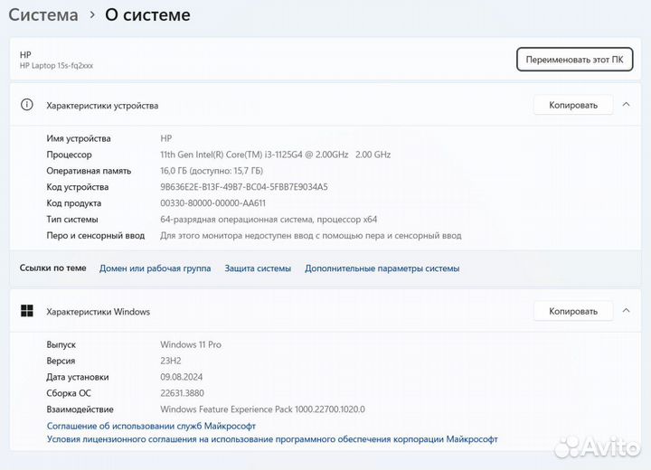Image resolution: width=651 pixels, height=470 pixels.
Task: Click the Дата установки label
Action: click(x=78, y=377)
